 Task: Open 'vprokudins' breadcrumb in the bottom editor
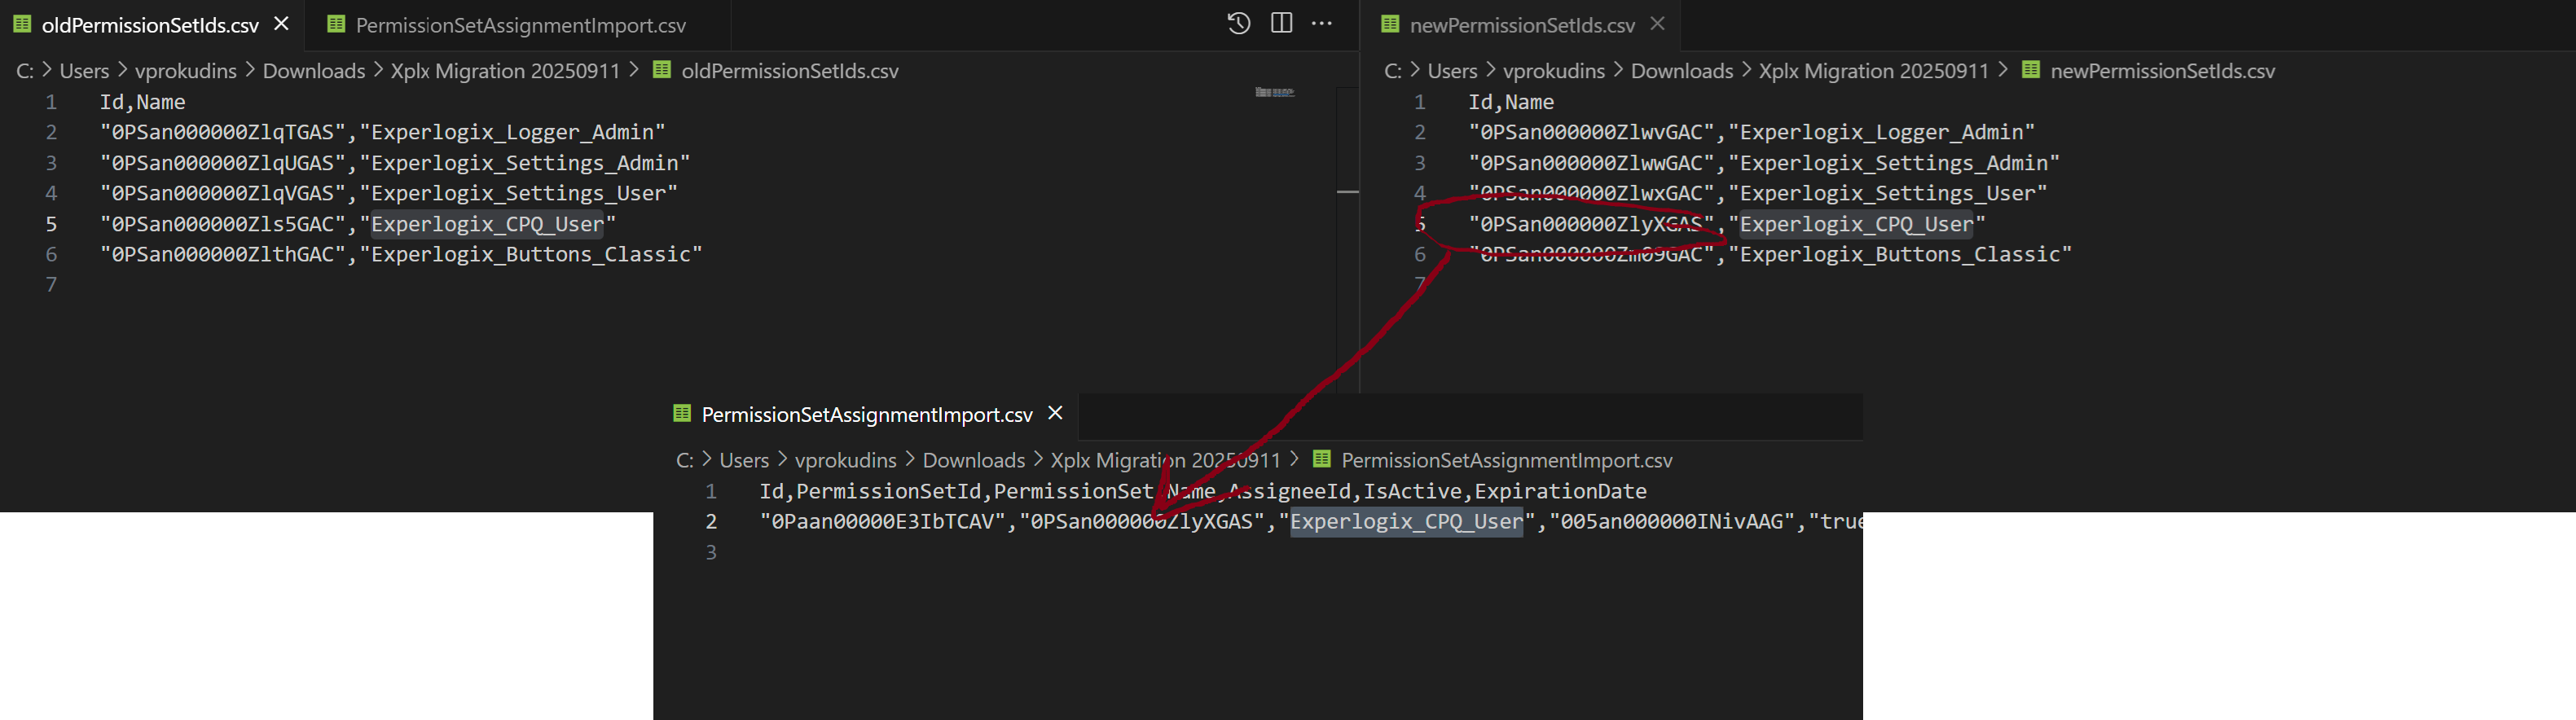(846, 460)
